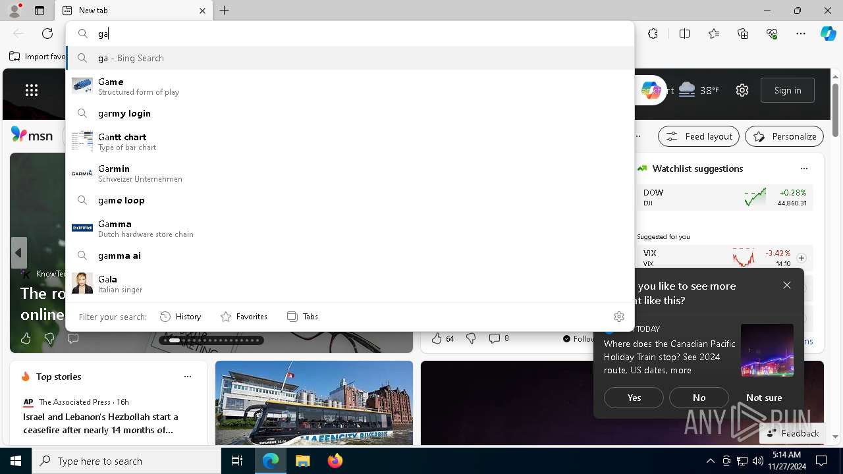Image resolution: width=843 pixels, height=474 pixels.
Task: Filter search by Tabs
Action: pyautogui.click(x=302, y=317)
